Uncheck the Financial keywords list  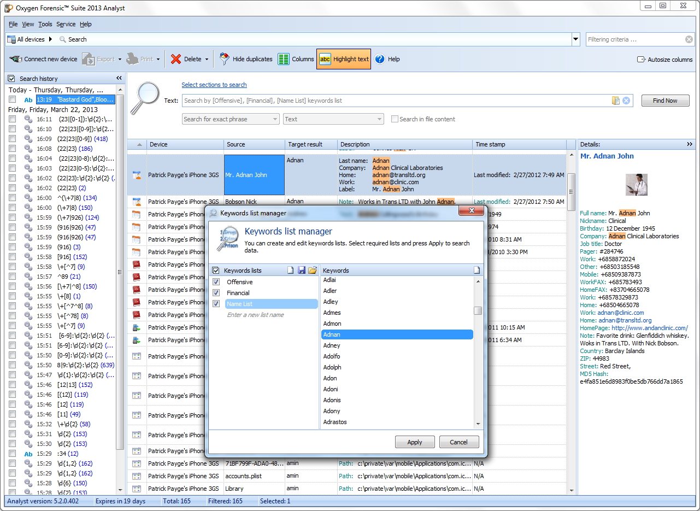216,293
